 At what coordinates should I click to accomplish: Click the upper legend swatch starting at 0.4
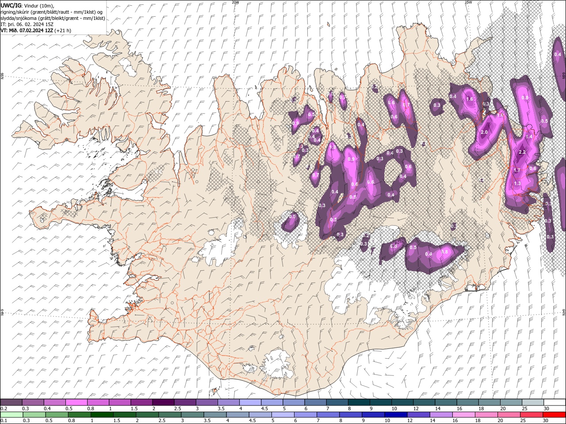point(54,402)
